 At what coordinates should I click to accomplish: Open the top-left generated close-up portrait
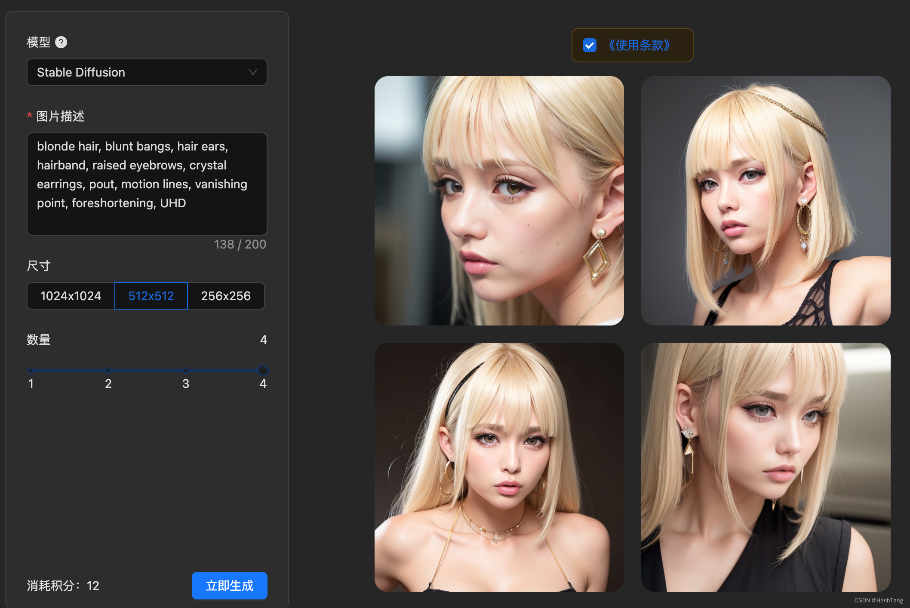click(499, 201)
